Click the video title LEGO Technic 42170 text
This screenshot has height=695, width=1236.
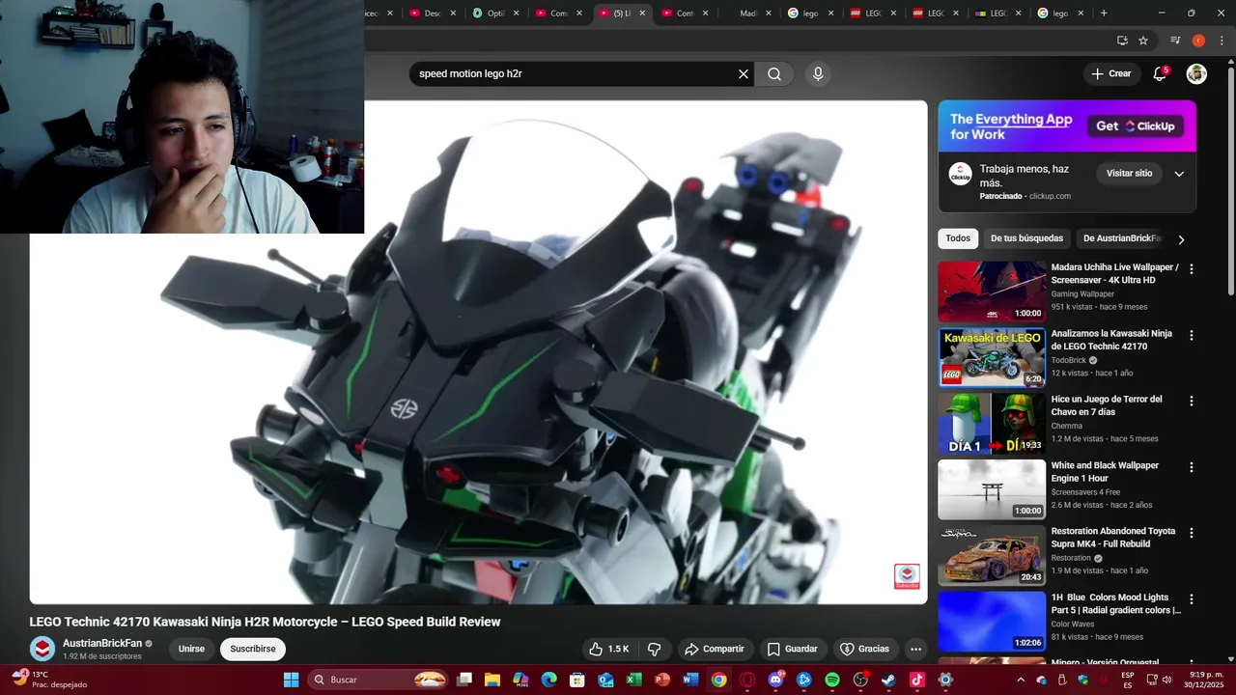(265, 622)
